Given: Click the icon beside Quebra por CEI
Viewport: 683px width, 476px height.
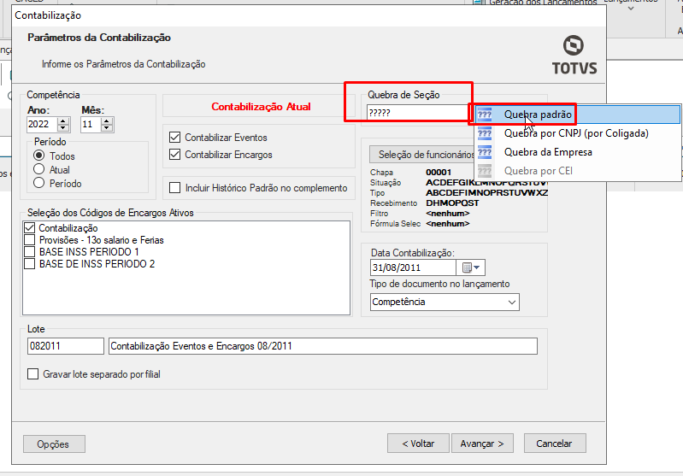Looking at the screenshot, I should click(485, 171).
